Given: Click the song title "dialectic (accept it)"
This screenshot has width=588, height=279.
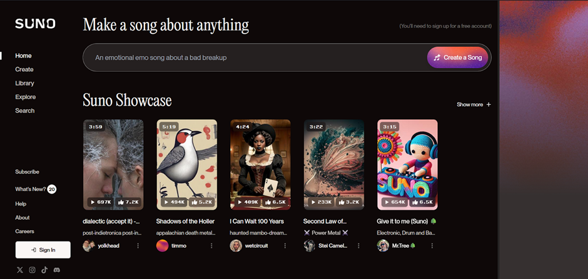Looking at the screenshot, I should (111, 222).
